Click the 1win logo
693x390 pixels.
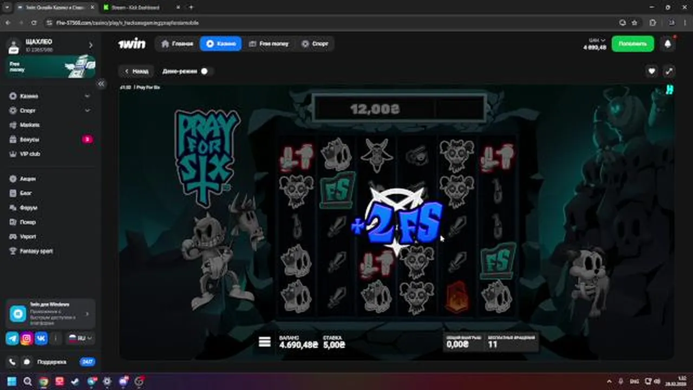pos(132,44)
